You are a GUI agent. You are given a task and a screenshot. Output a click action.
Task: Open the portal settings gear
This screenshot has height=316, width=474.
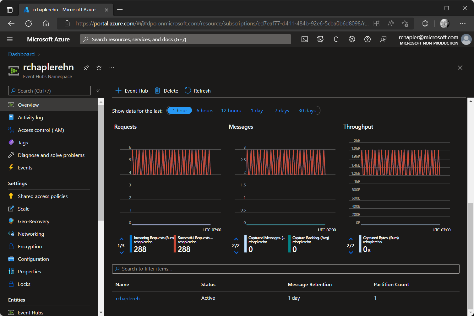click(x=351, y=39)
